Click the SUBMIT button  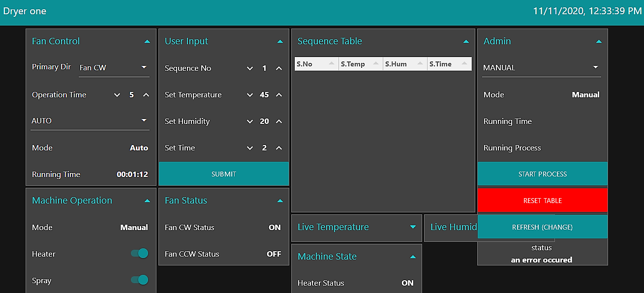pyautogui.click(x=224, y=174)
